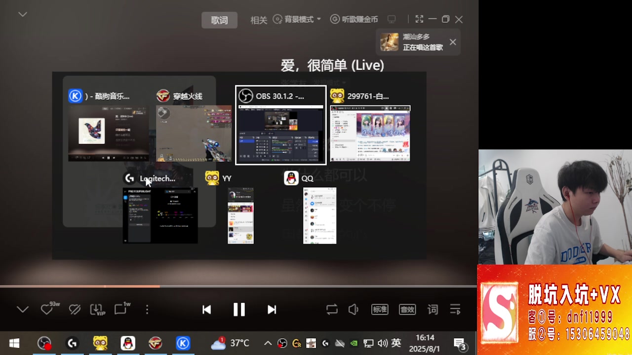
Task: Select the OBS 30.1.2 window thumbnail
Action: point(280,125)
